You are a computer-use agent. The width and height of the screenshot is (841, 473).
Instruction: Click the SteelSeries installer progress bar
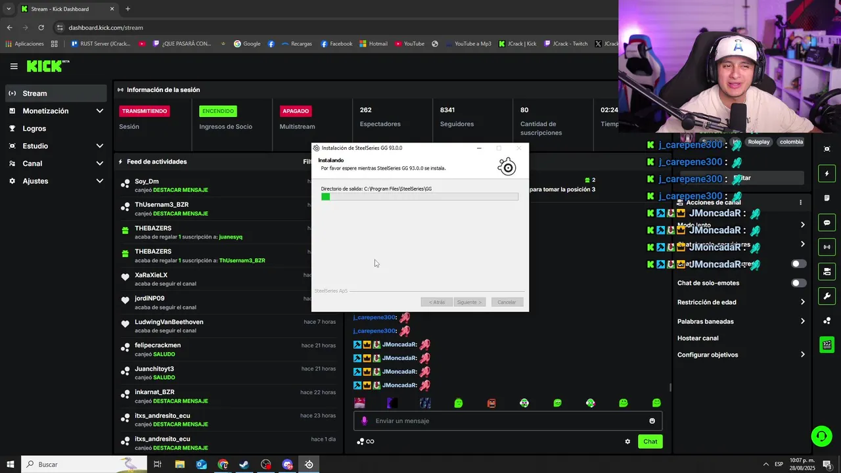pyautogui.click(x=419, y=196)
